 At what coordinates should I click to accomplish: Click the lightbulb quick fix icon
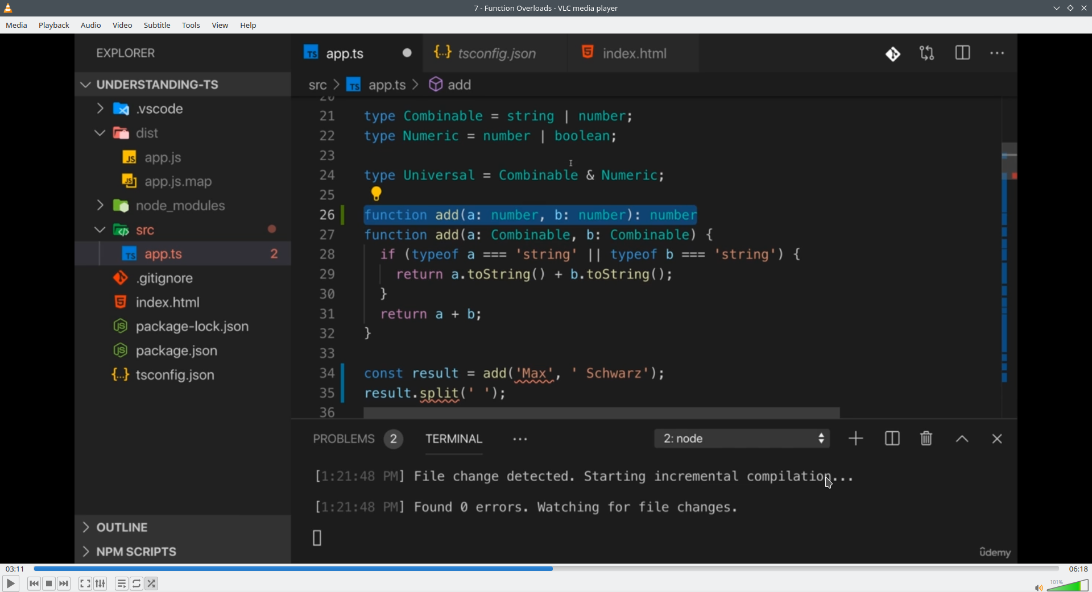pos(377,194)
